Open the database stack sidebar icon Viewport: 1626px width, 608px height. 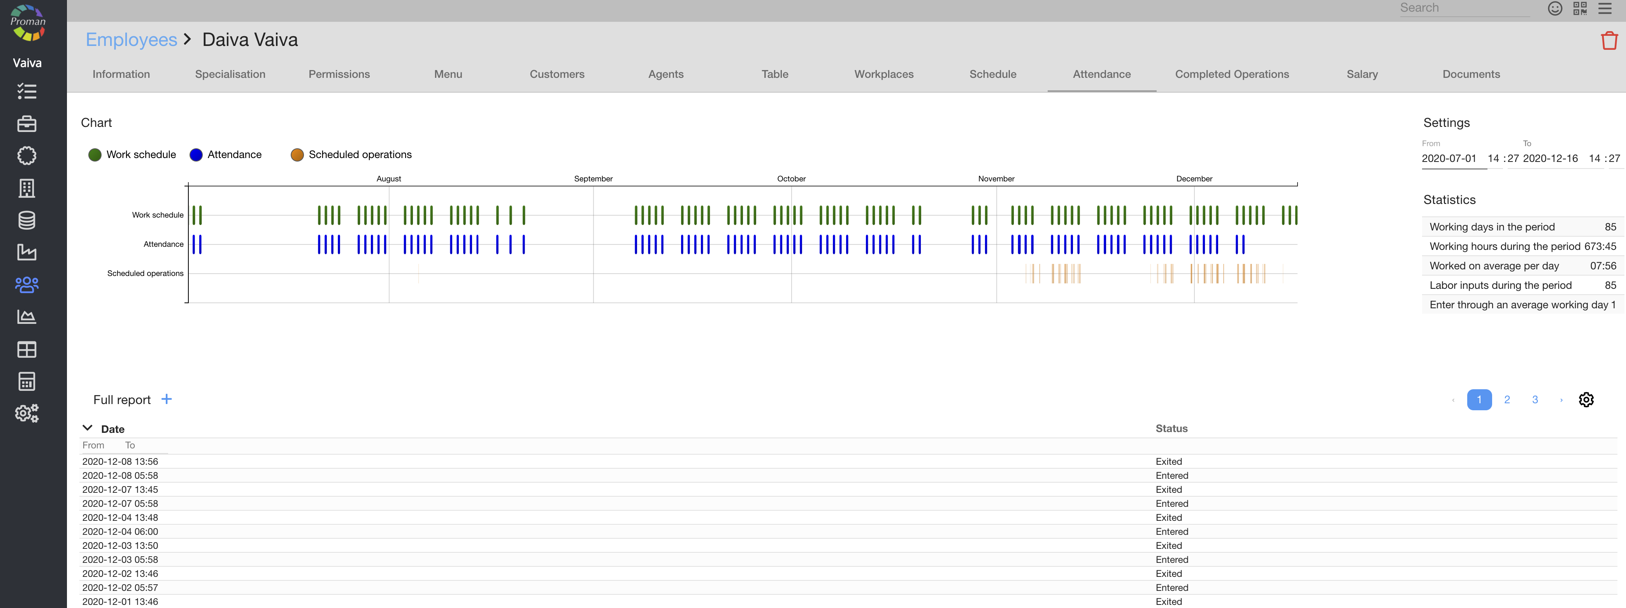26,220
